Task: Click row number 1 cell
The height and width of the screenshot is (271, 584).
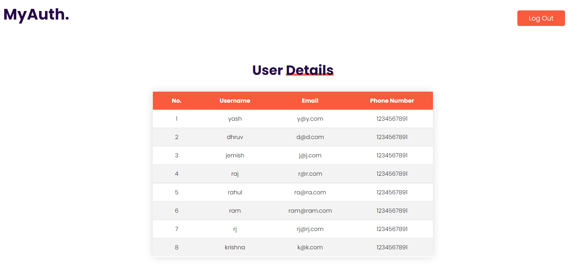Action: point(176,119)
